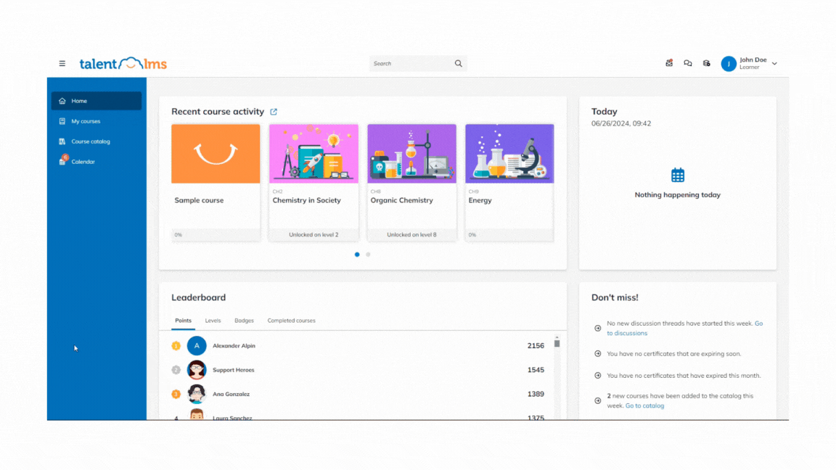Switch to the Badges leaderboard tab

click(x=244, y=321)
